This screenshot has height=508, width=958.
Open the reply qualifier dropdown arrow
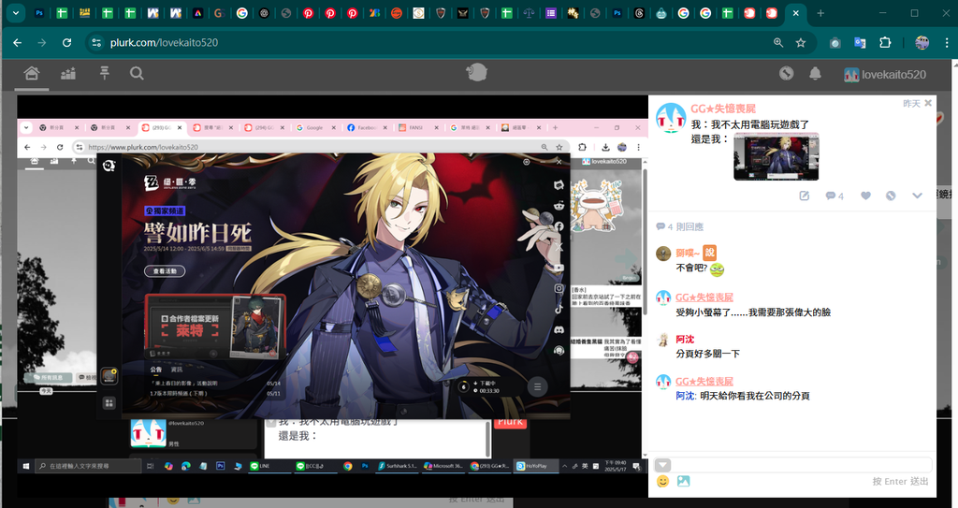pyautogui.click(x=662, y=465)
